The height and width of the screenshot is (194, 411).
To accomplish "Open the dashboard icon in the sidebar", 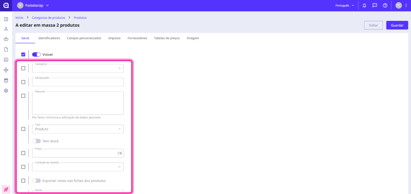I will click(x=6, y=19).
